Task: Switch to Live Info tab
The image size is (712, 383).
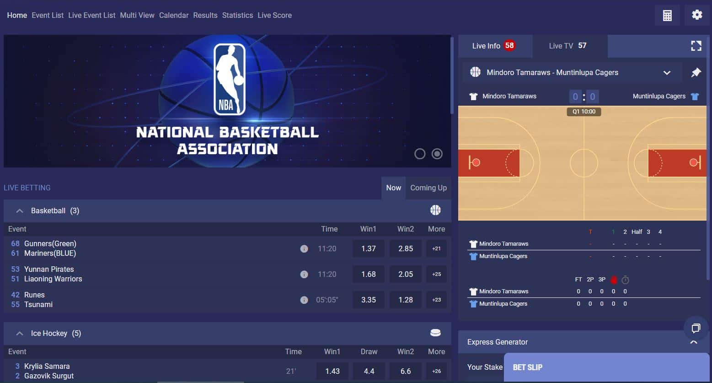Action: point(495,46)
